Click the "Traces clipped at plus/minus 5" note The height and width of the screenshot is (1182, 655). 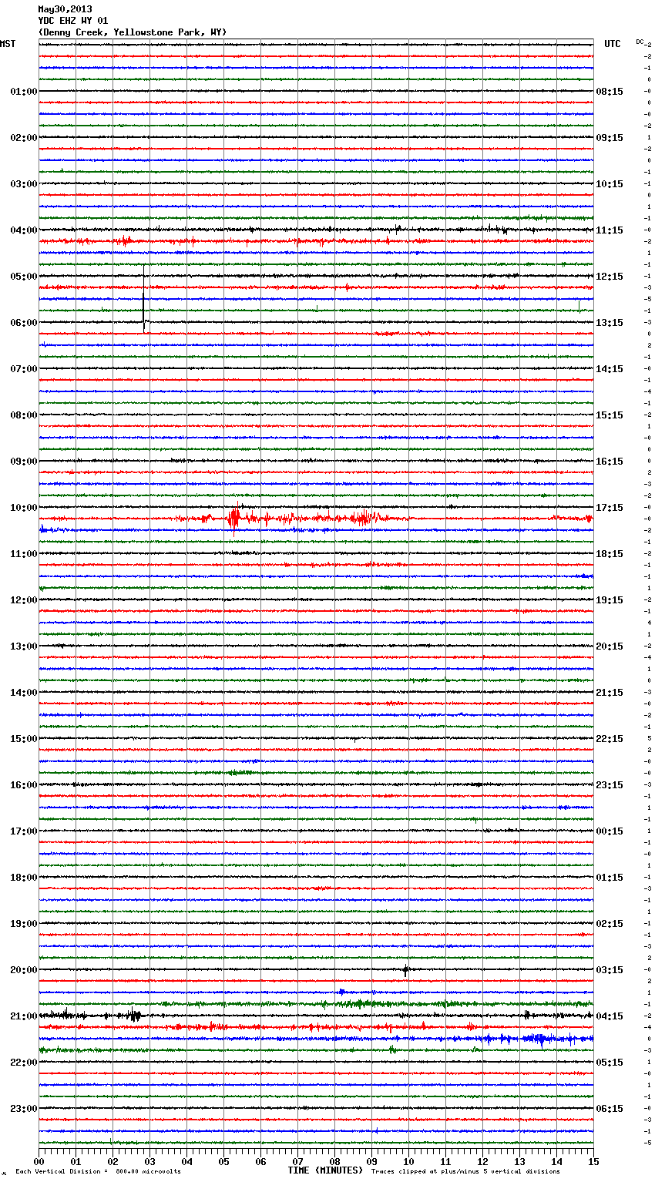(465, 1171)
